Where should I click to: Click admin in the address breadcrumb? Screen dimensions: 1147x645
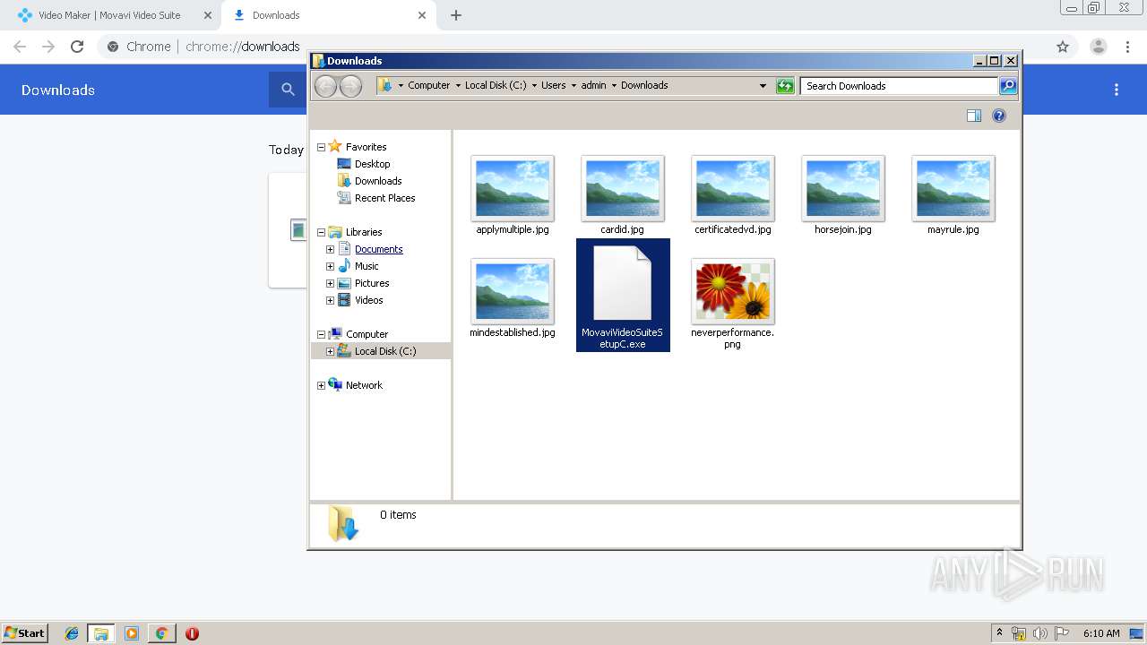[593, 85]
